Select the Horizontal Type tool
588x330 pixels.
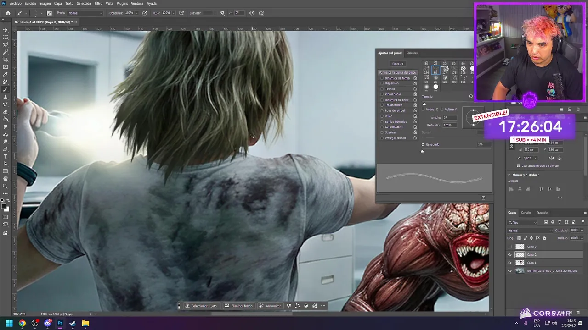(6, 157)
